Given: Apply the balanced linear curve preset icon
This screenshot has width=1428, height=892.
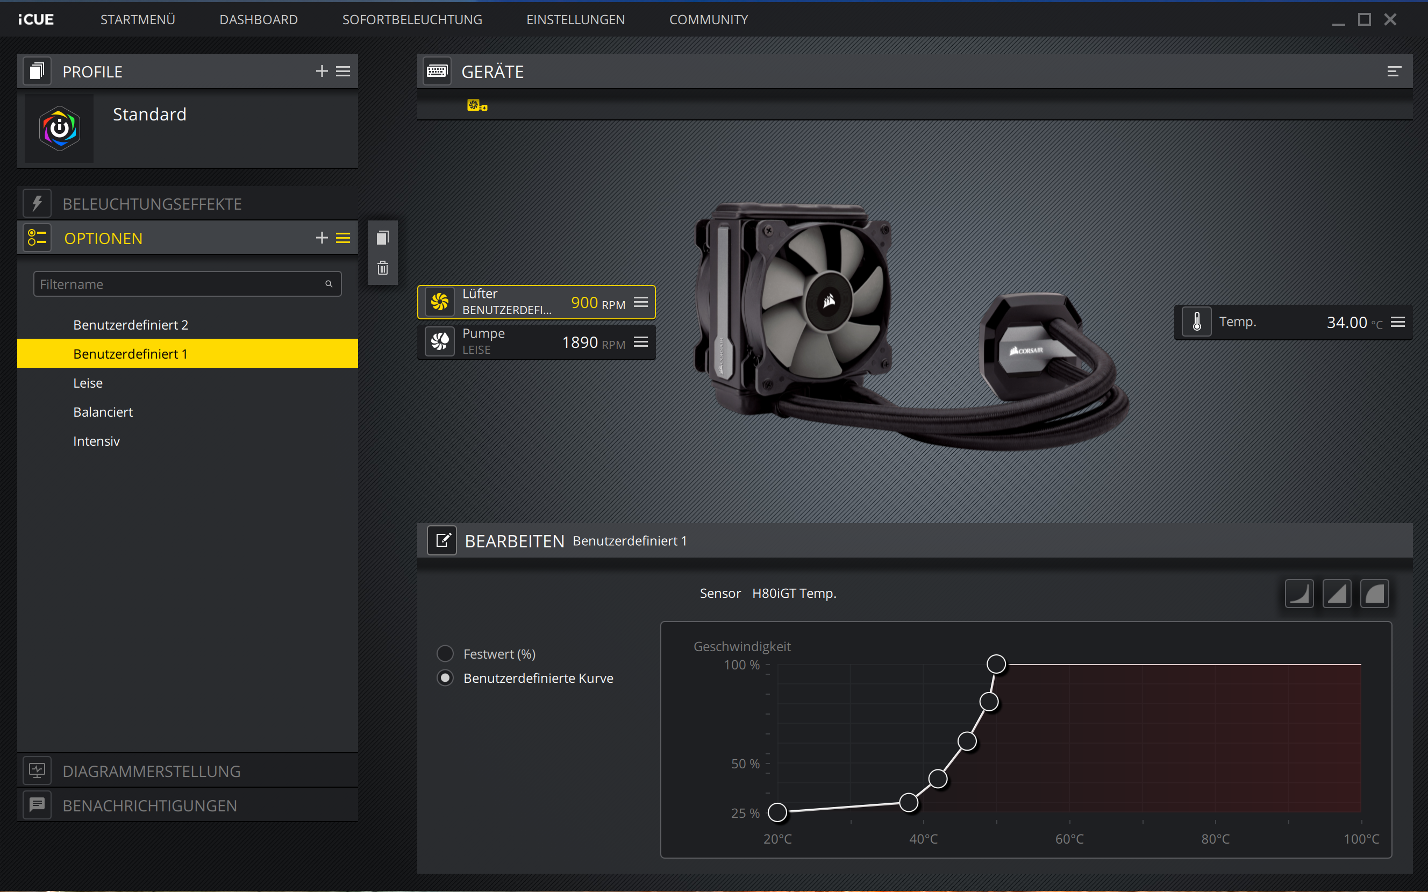Looking at the screenshot, I should pyautogui.click(x=1337, y=594).
